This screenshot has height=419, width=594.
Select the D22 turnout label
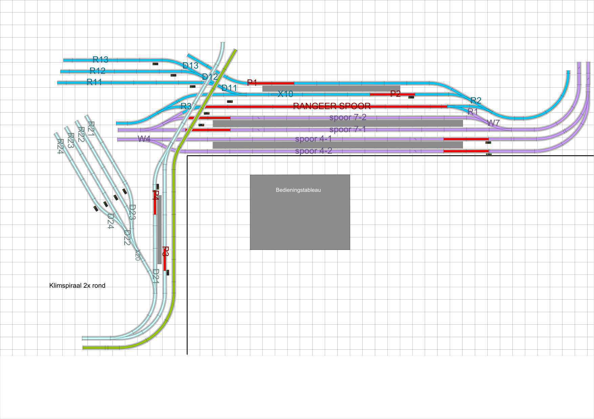[127, 238]
